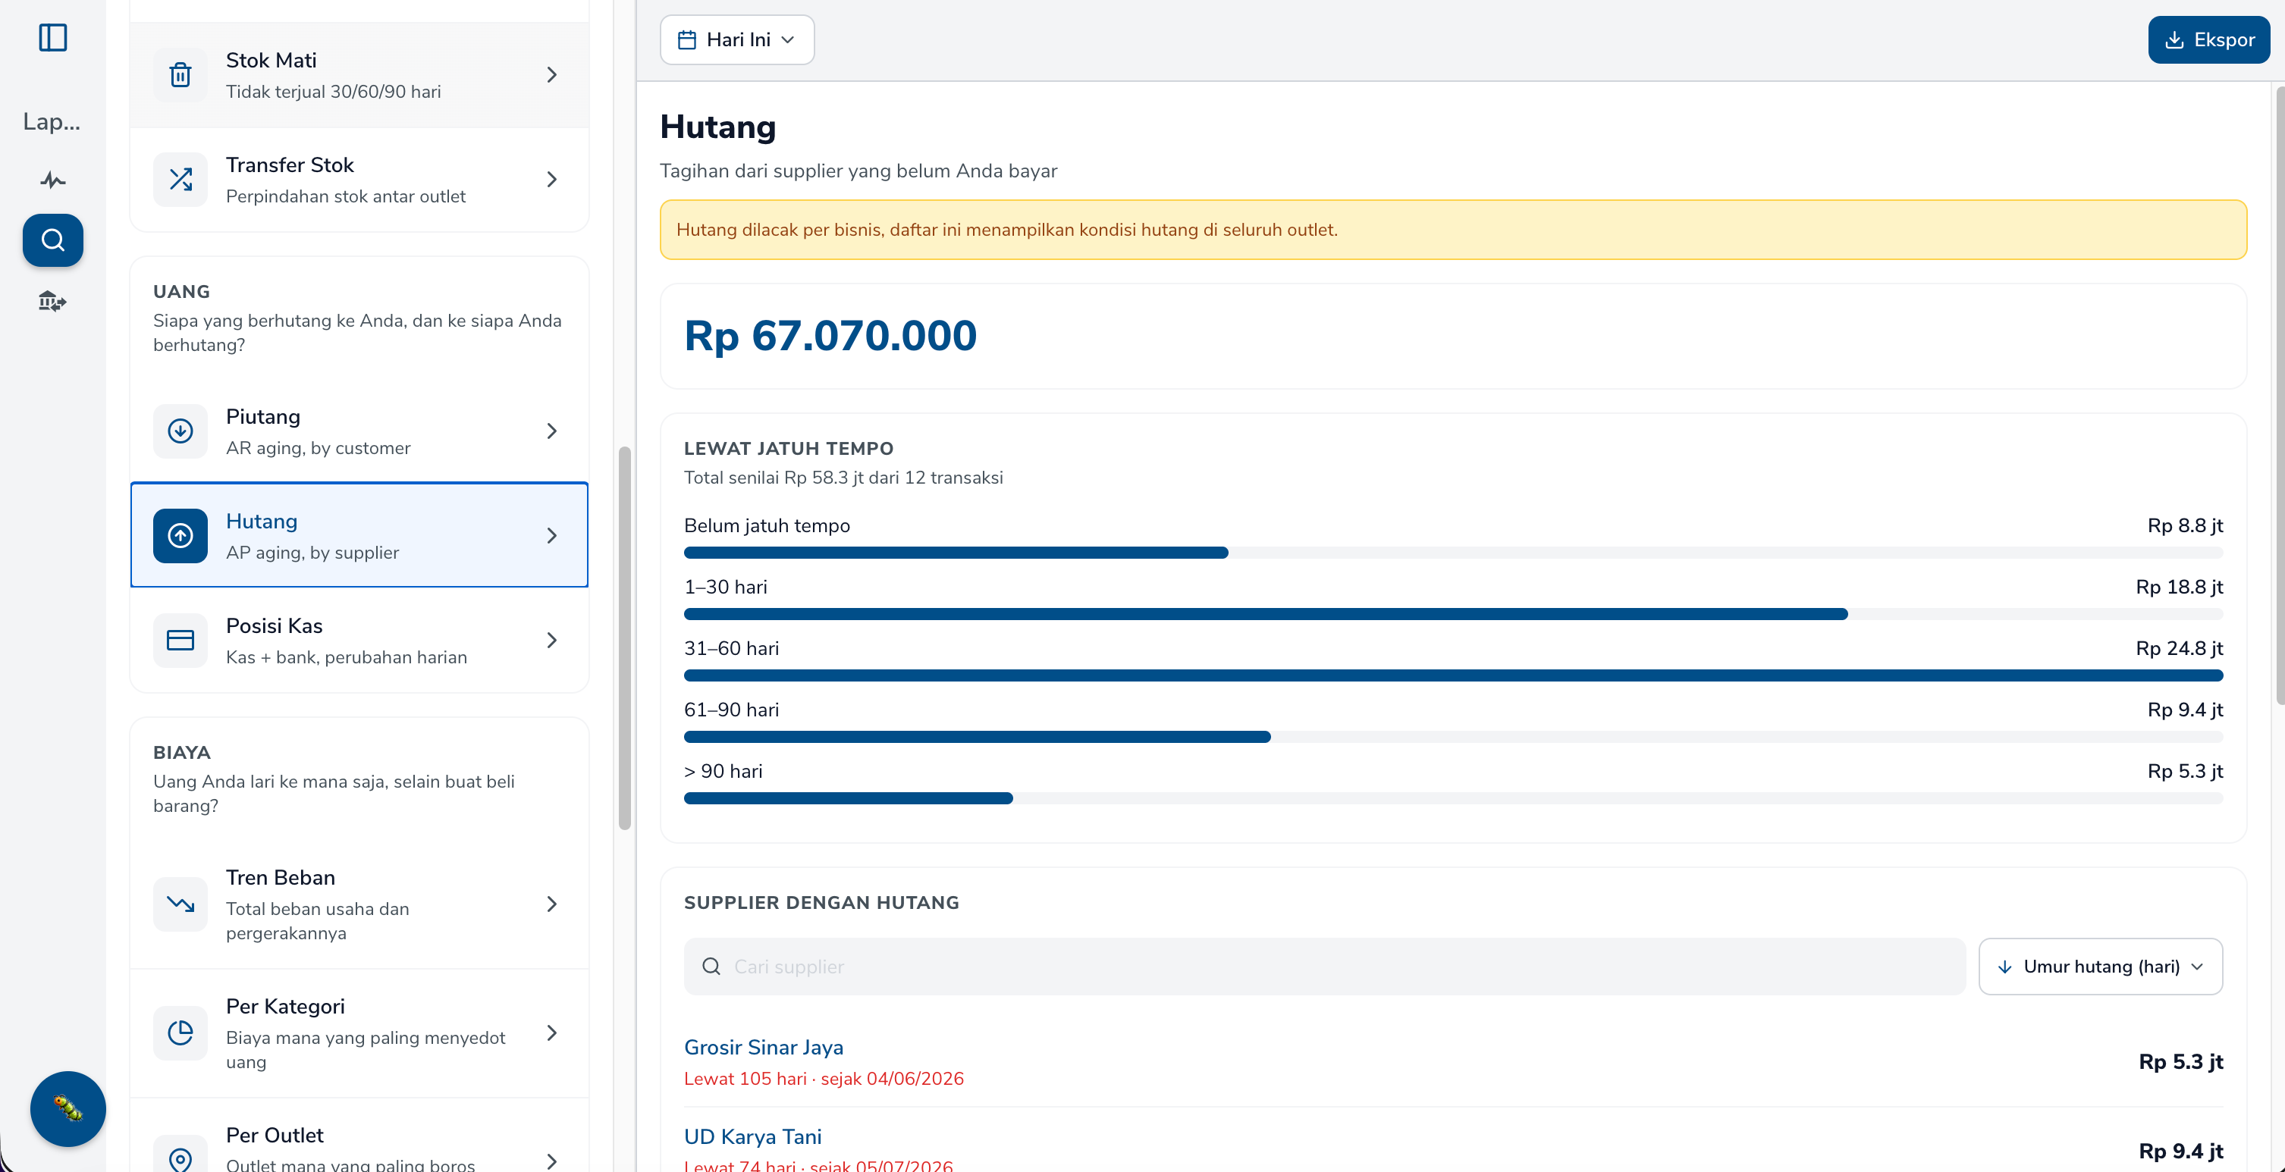Click Grosir Sinar Jaya's Rp 5.3 jt amount

point(2180,1062)
